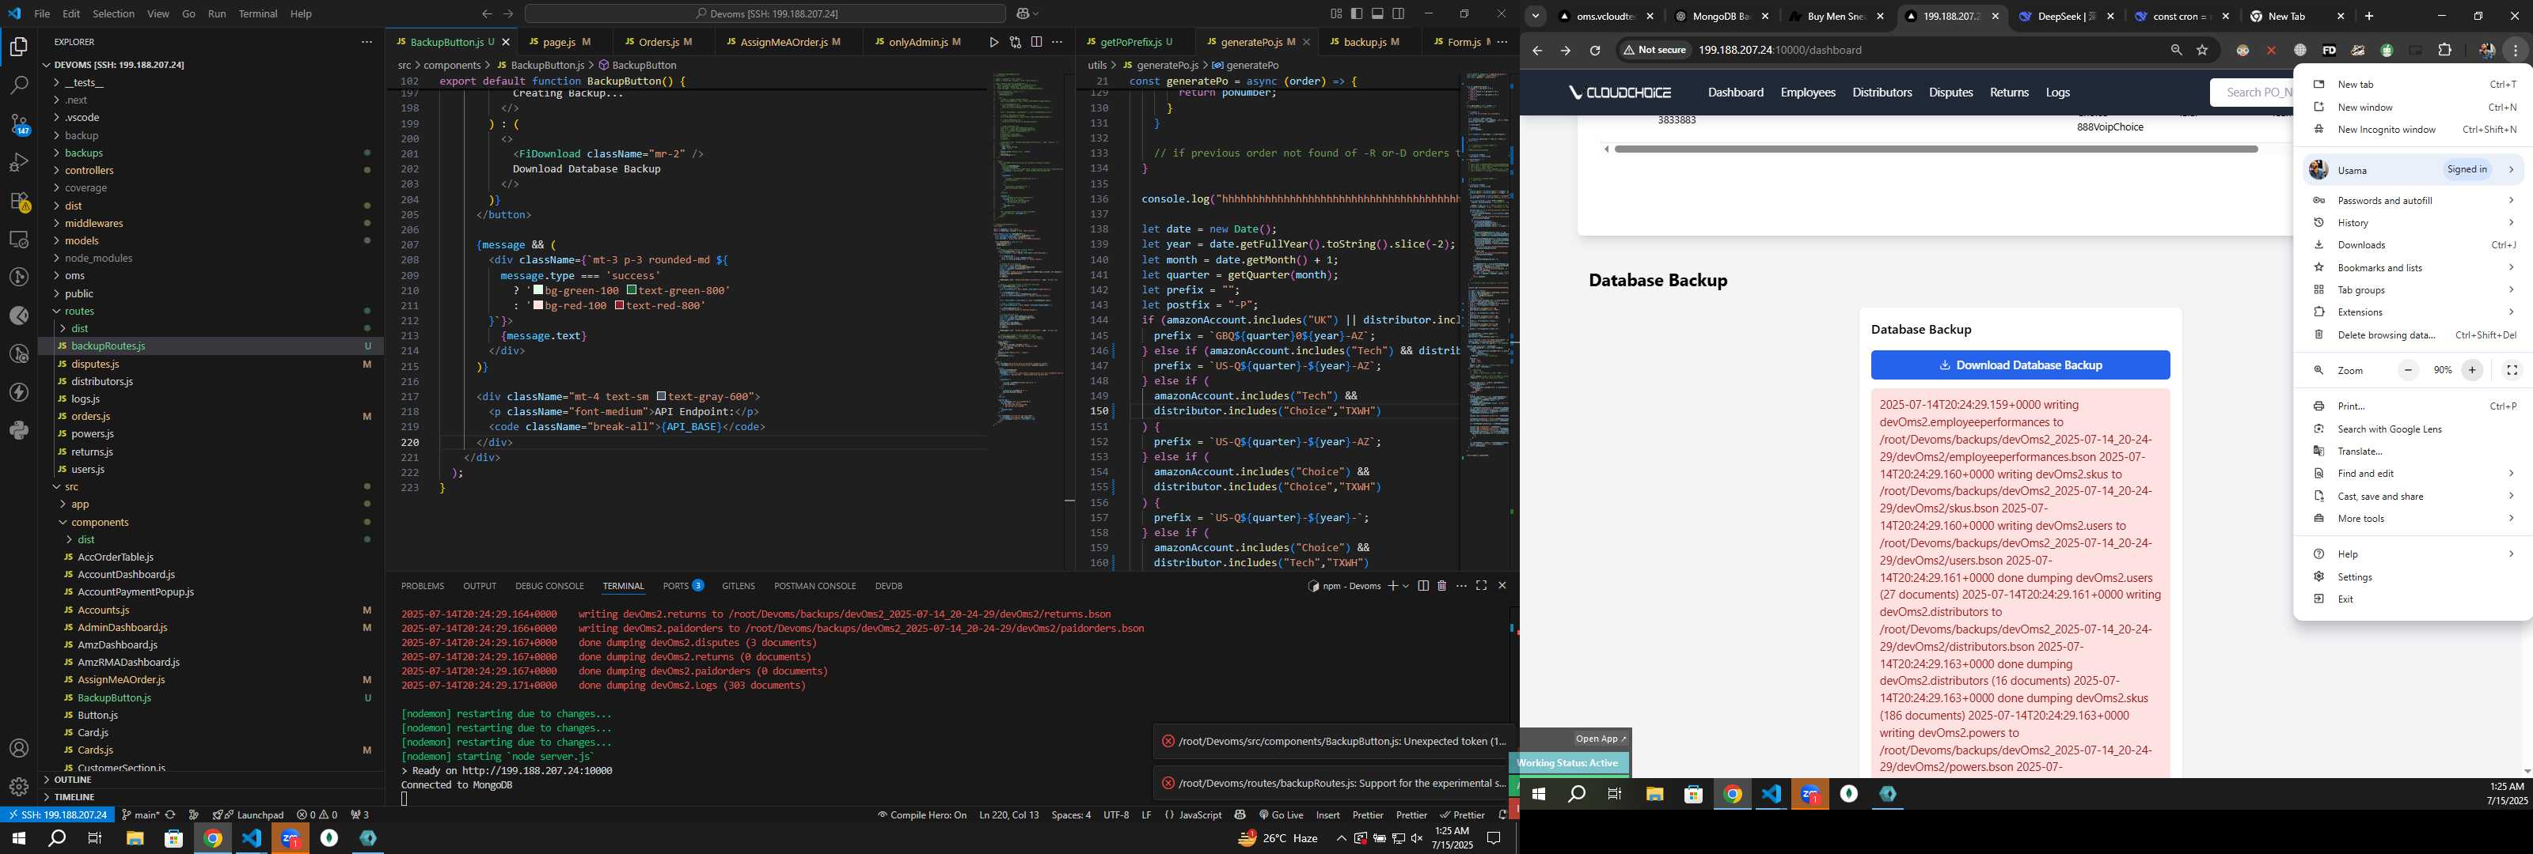Expand the OUTLINE section
Image resolution: width=2533 pixels, height=854 pixels.
pos(72,780)
